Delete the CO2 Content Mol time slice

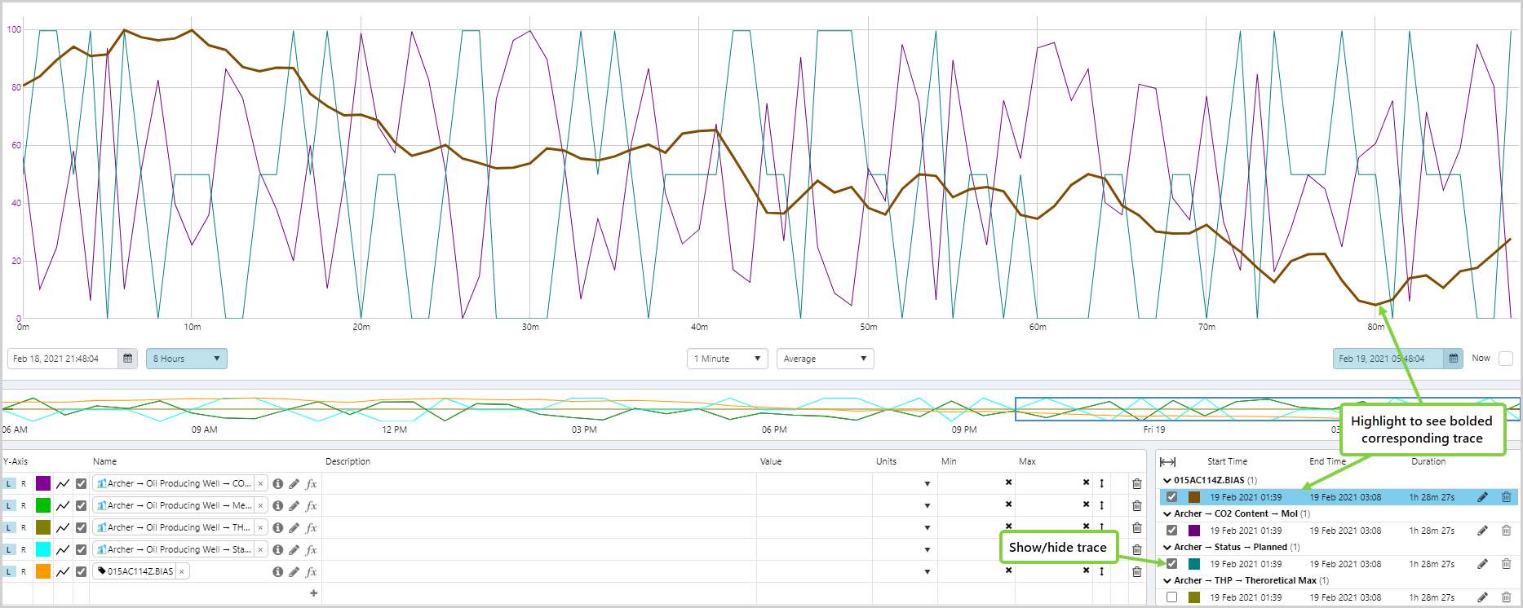(1506, 531)
